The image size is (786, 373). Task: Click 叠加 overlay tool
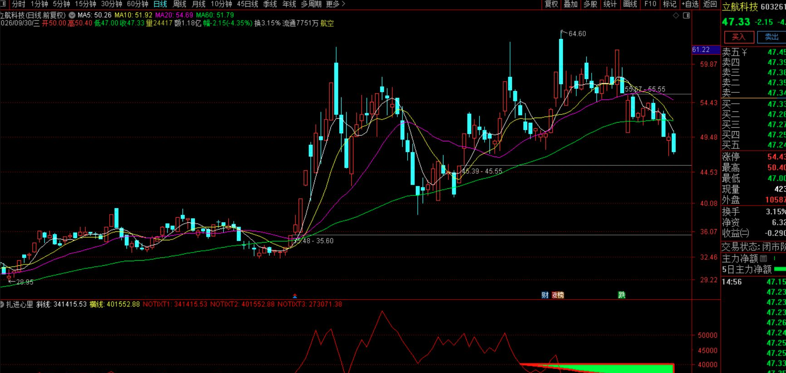(x=571, y=4)
